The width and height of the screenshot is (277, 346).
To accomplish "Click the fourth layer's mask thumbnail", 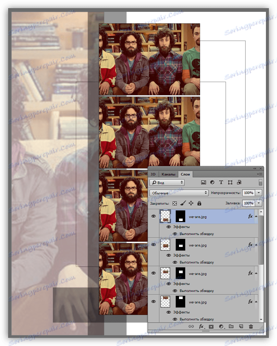I will point(180,302).
